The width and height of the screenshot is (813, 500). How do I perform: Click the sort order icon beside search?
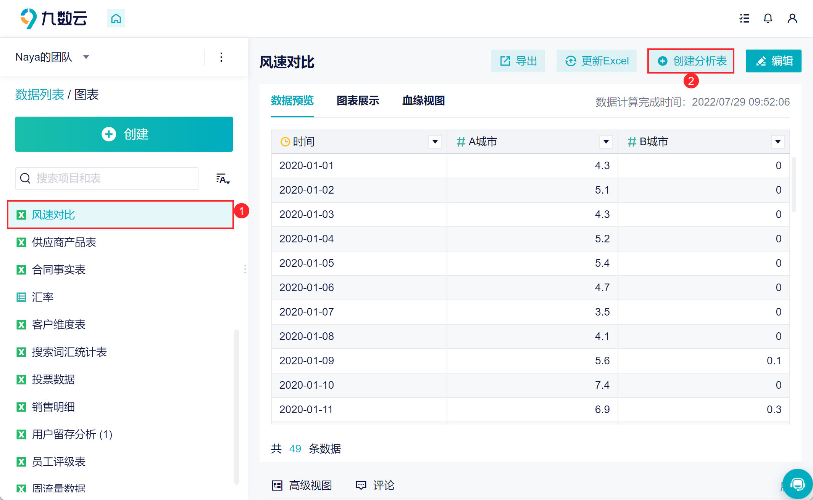click(x=223, y=179)
